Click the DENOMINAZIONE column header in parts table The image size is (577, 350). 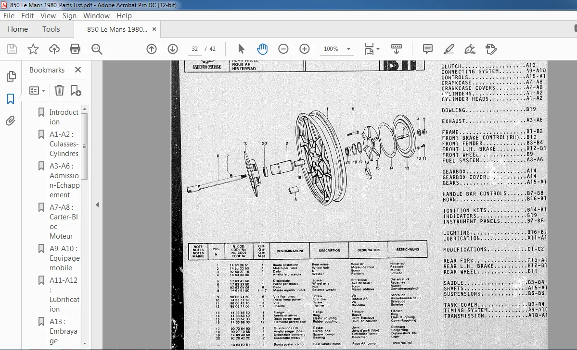click(x=290, y=251)
